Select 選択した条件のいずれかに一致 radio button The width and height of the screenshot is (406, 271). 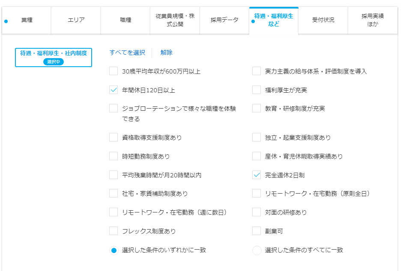113,250
